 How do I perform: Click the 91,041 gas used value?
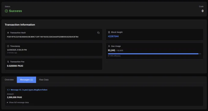pos(112,50)
